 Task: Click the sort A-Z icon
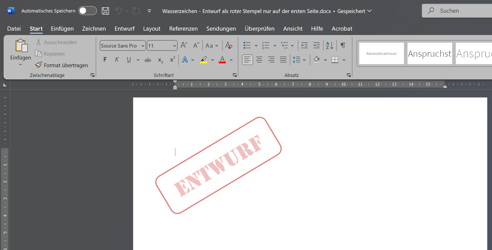[330, 45]
